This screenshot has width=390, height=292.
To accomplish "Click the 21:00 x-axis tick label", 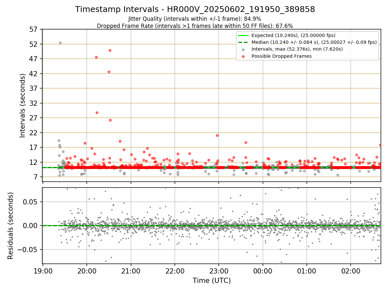I will click(131, 271).
